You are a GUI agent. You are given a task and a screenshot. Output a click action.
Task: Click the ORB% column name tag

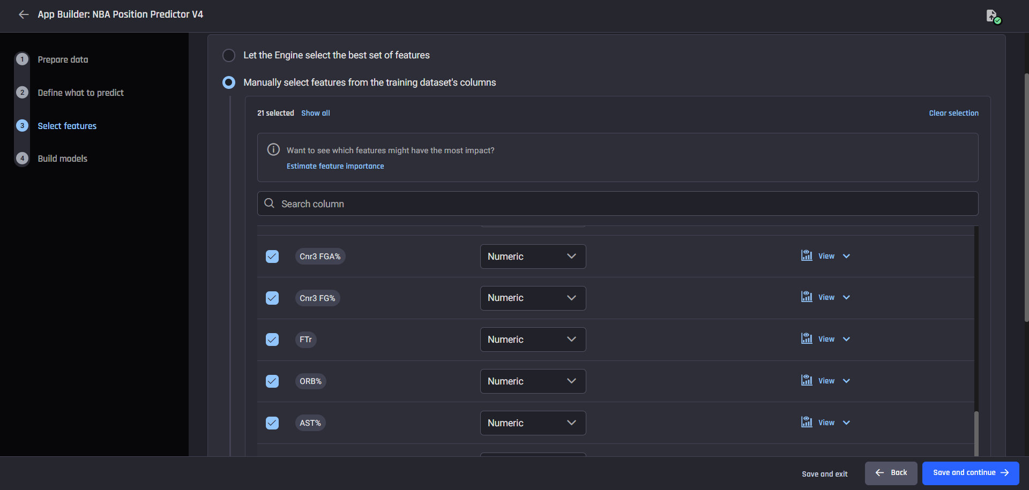pyautogui.click(x=310, y=381)
